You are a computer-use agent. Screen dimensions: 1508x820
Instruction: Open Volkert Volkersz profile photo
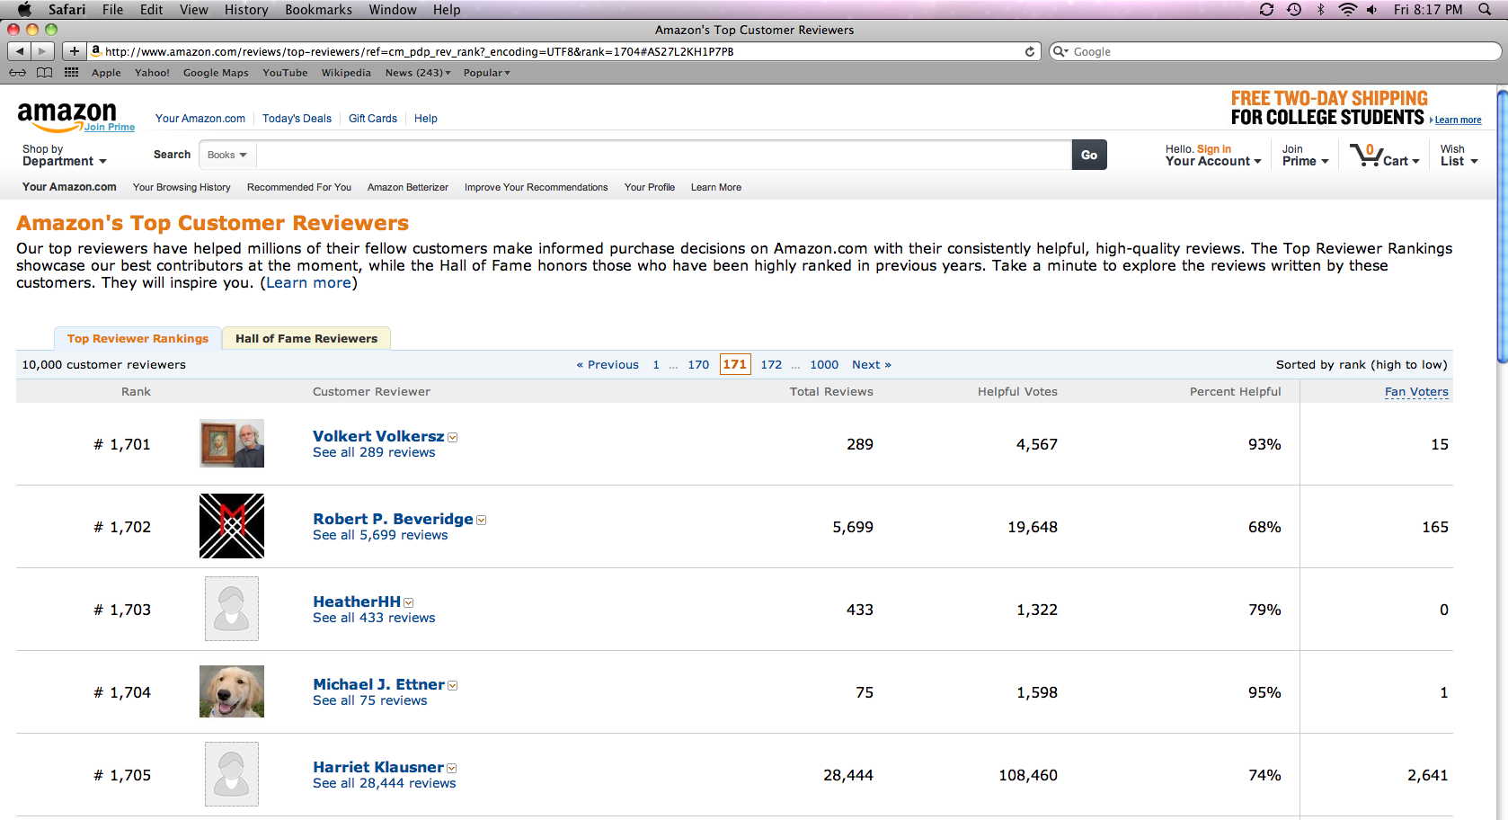point(232,443)
